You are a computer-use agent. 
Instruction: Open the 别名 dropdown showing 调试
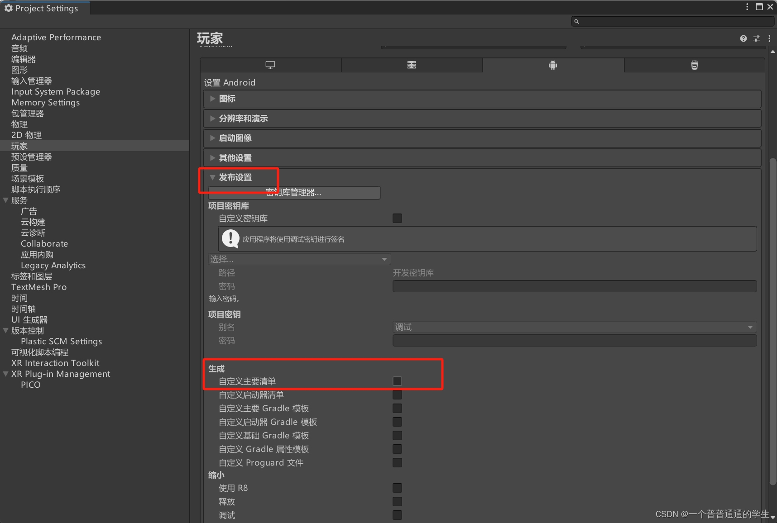pyautogui.click(x=575, y=327)
